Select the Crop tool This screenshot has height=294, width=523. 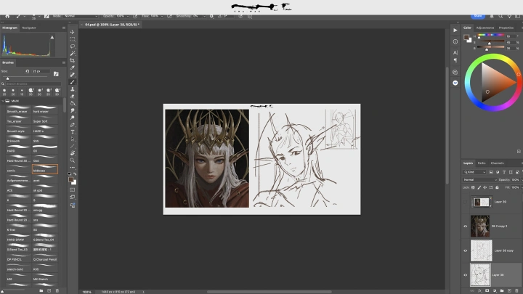click(73, 60)
